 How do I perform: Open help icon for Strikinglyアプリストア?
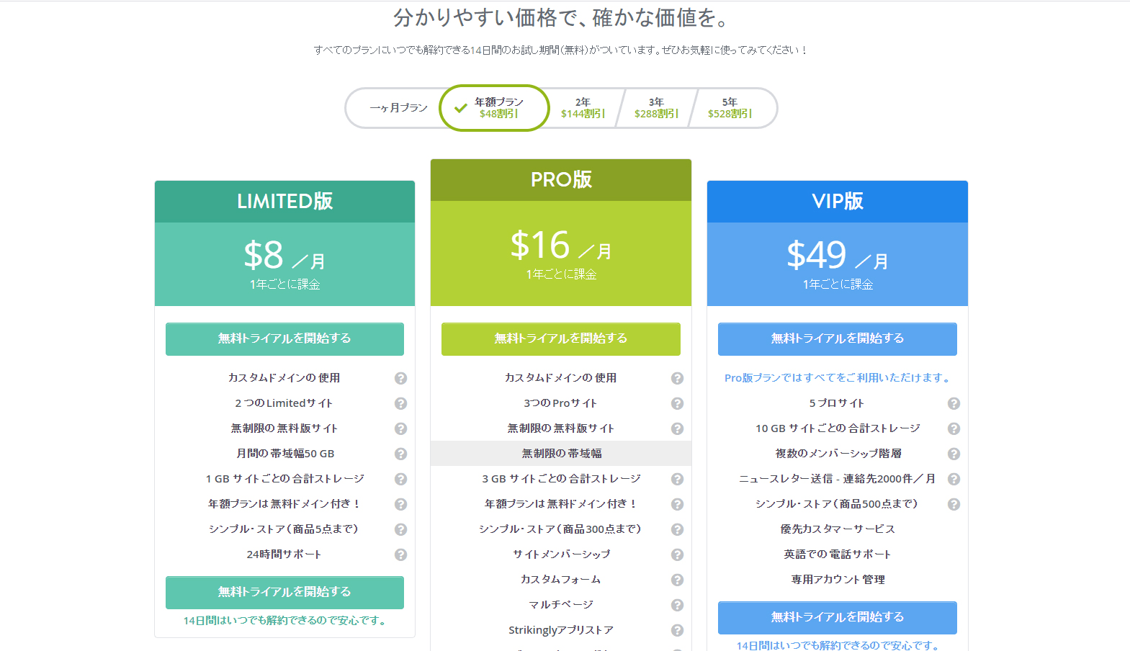point(677,630)
